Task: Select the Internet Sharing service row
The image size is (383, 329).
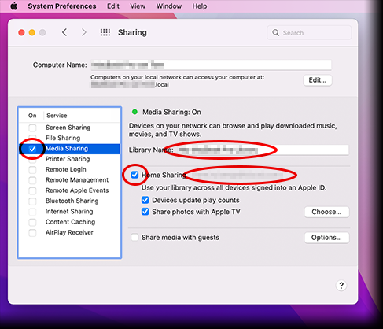Action: [69, 212]
